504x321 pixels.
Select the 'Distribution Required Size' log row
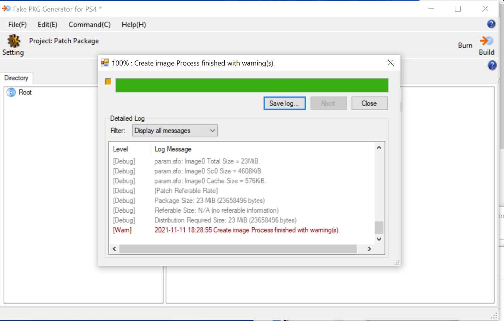(242, 220)
